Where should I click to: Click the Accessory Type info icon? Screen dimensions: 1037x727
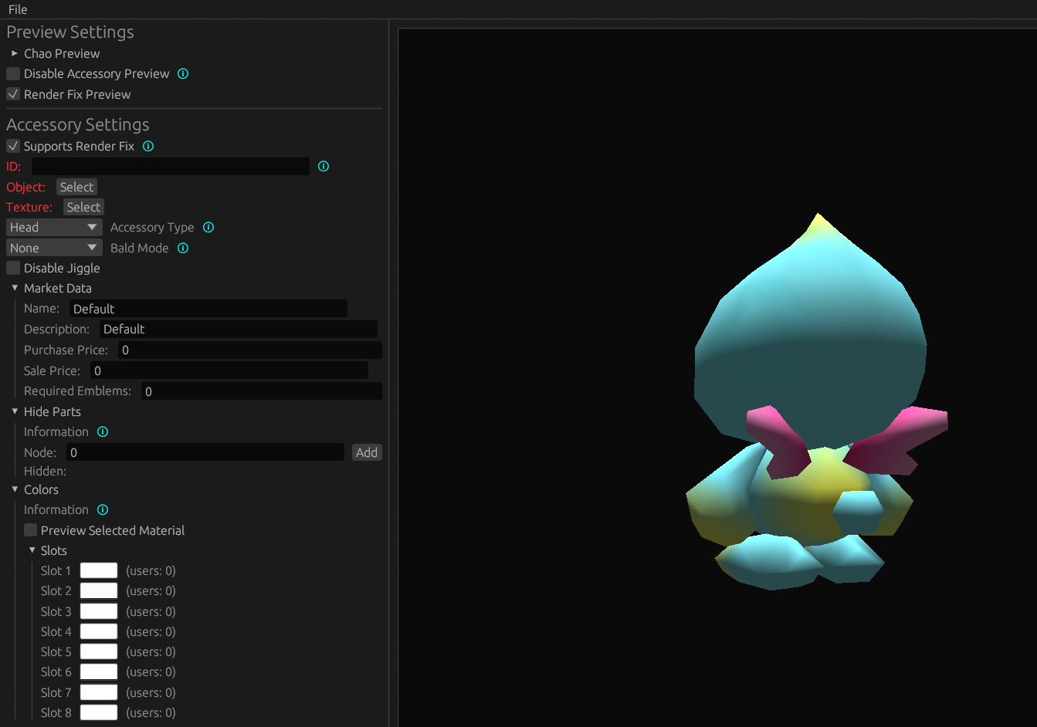208,227
